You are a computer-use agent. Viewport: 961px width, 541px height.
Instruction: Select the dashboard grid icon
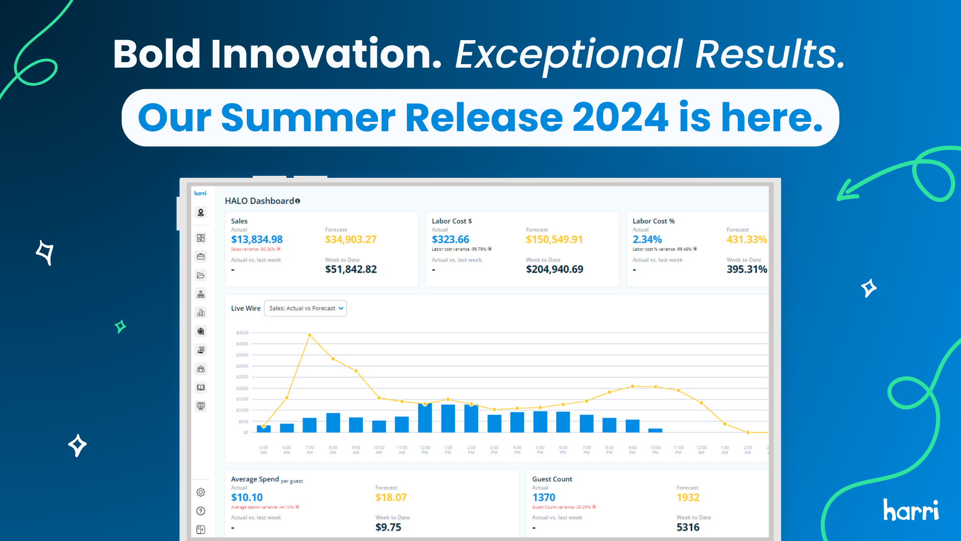201,238
